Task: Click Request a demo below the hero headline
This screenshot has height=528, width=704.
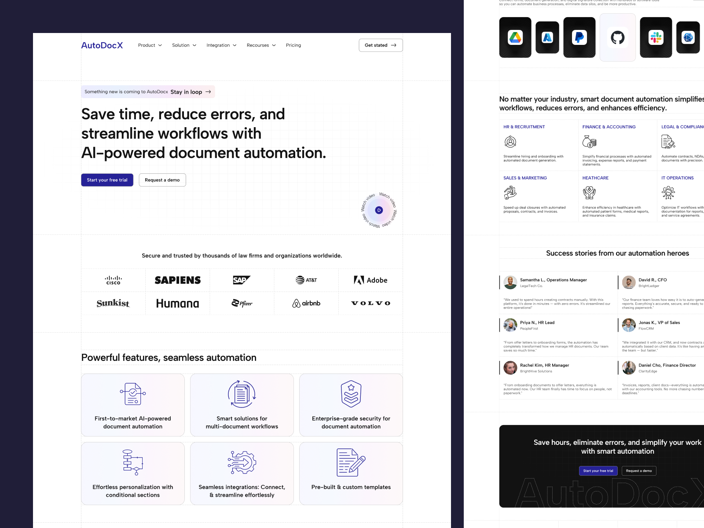Action: (162, 180)
